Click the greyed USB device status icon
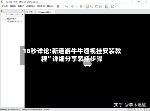The height and width of the screenshot is (111, 150). (141, 109)
